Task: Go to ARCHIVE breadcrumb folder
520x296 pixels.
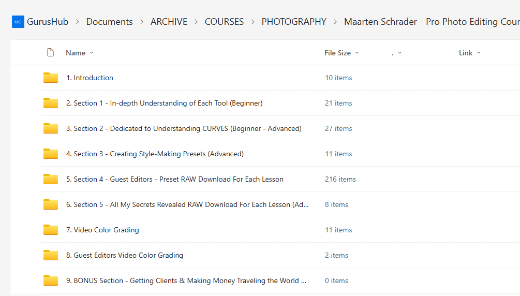Action: [169, 22]
